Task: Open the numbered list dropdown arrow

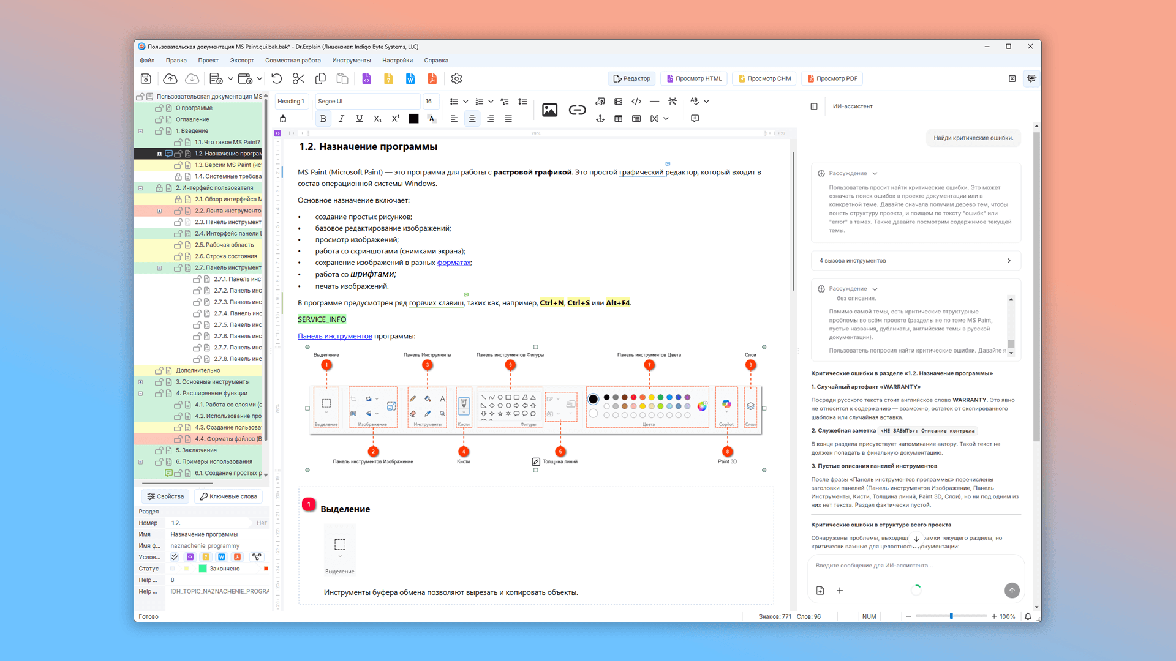Action: pyautogui.click(x=491, y=102)
